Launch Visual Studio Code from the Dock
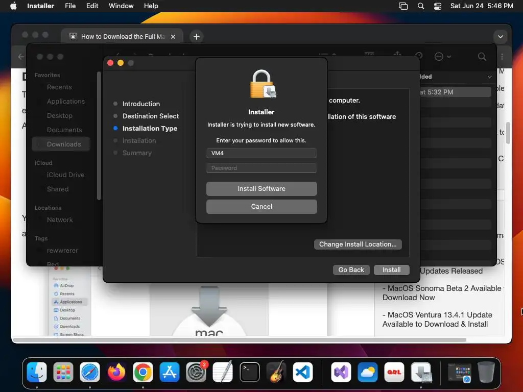523x392 pixels. tap(303, 372)
